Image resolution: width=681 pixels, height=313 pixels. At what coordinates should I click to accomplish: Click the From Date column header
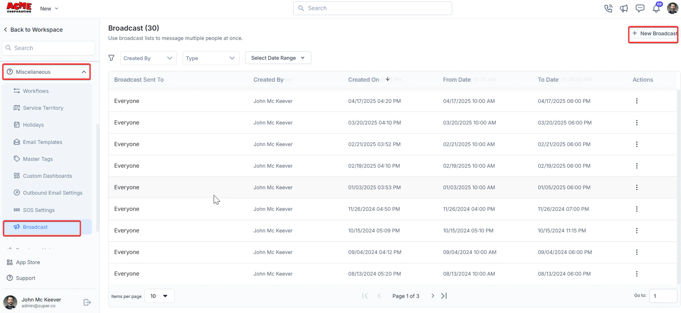457,80
